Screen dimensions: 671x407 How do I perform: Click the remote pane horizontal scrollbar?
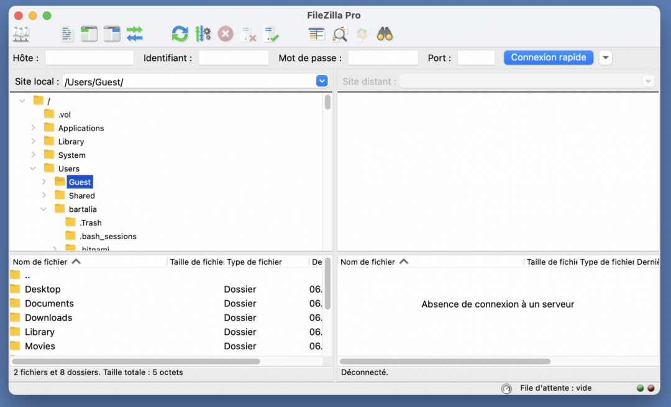[445, 361]
